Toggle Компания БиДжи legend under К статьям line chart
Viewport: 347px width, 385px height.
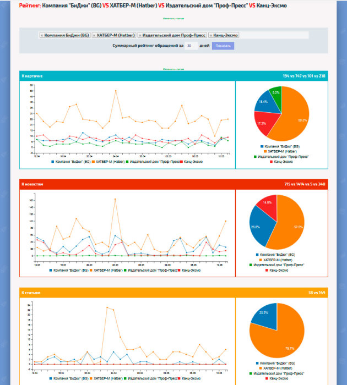point(69,378)
